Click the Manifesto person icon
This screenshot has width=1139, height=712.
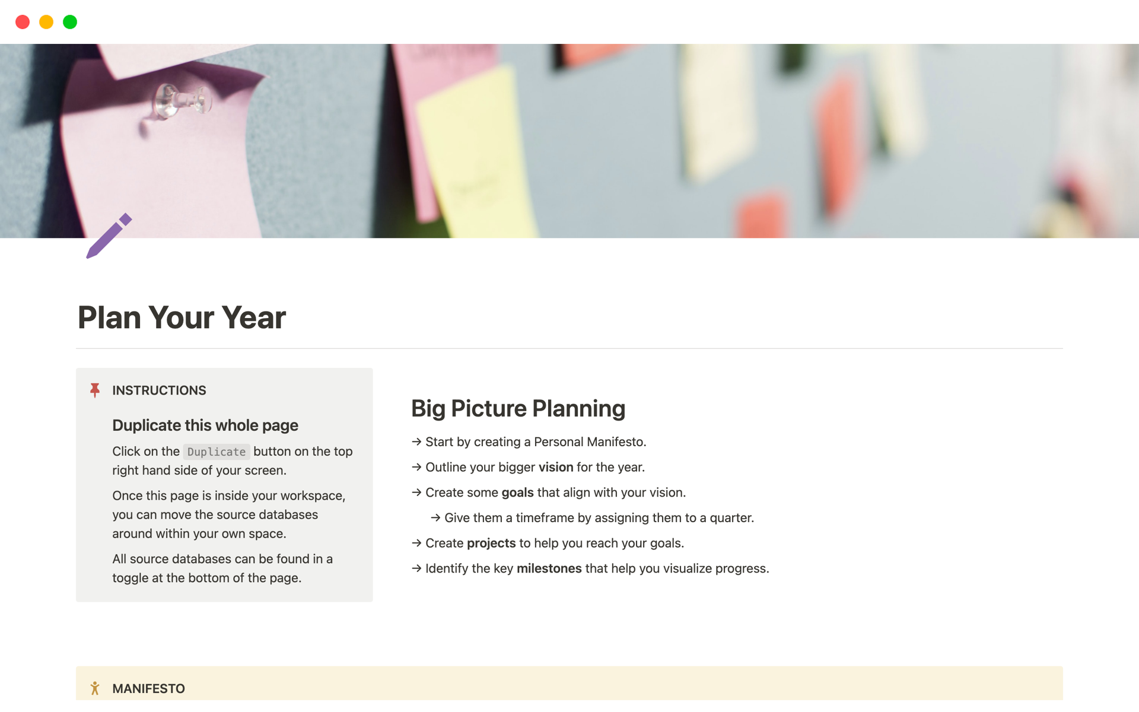coord(95,688)
